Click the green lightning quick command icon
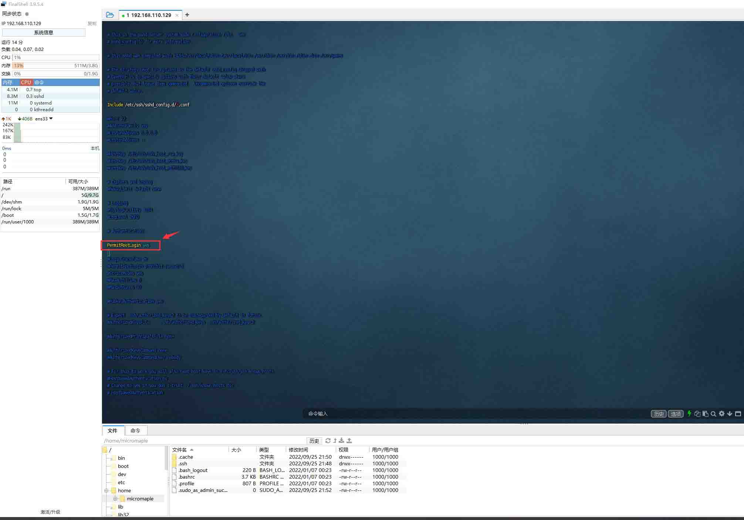Screen dimensions: 744x520 (x=689, y=414)
